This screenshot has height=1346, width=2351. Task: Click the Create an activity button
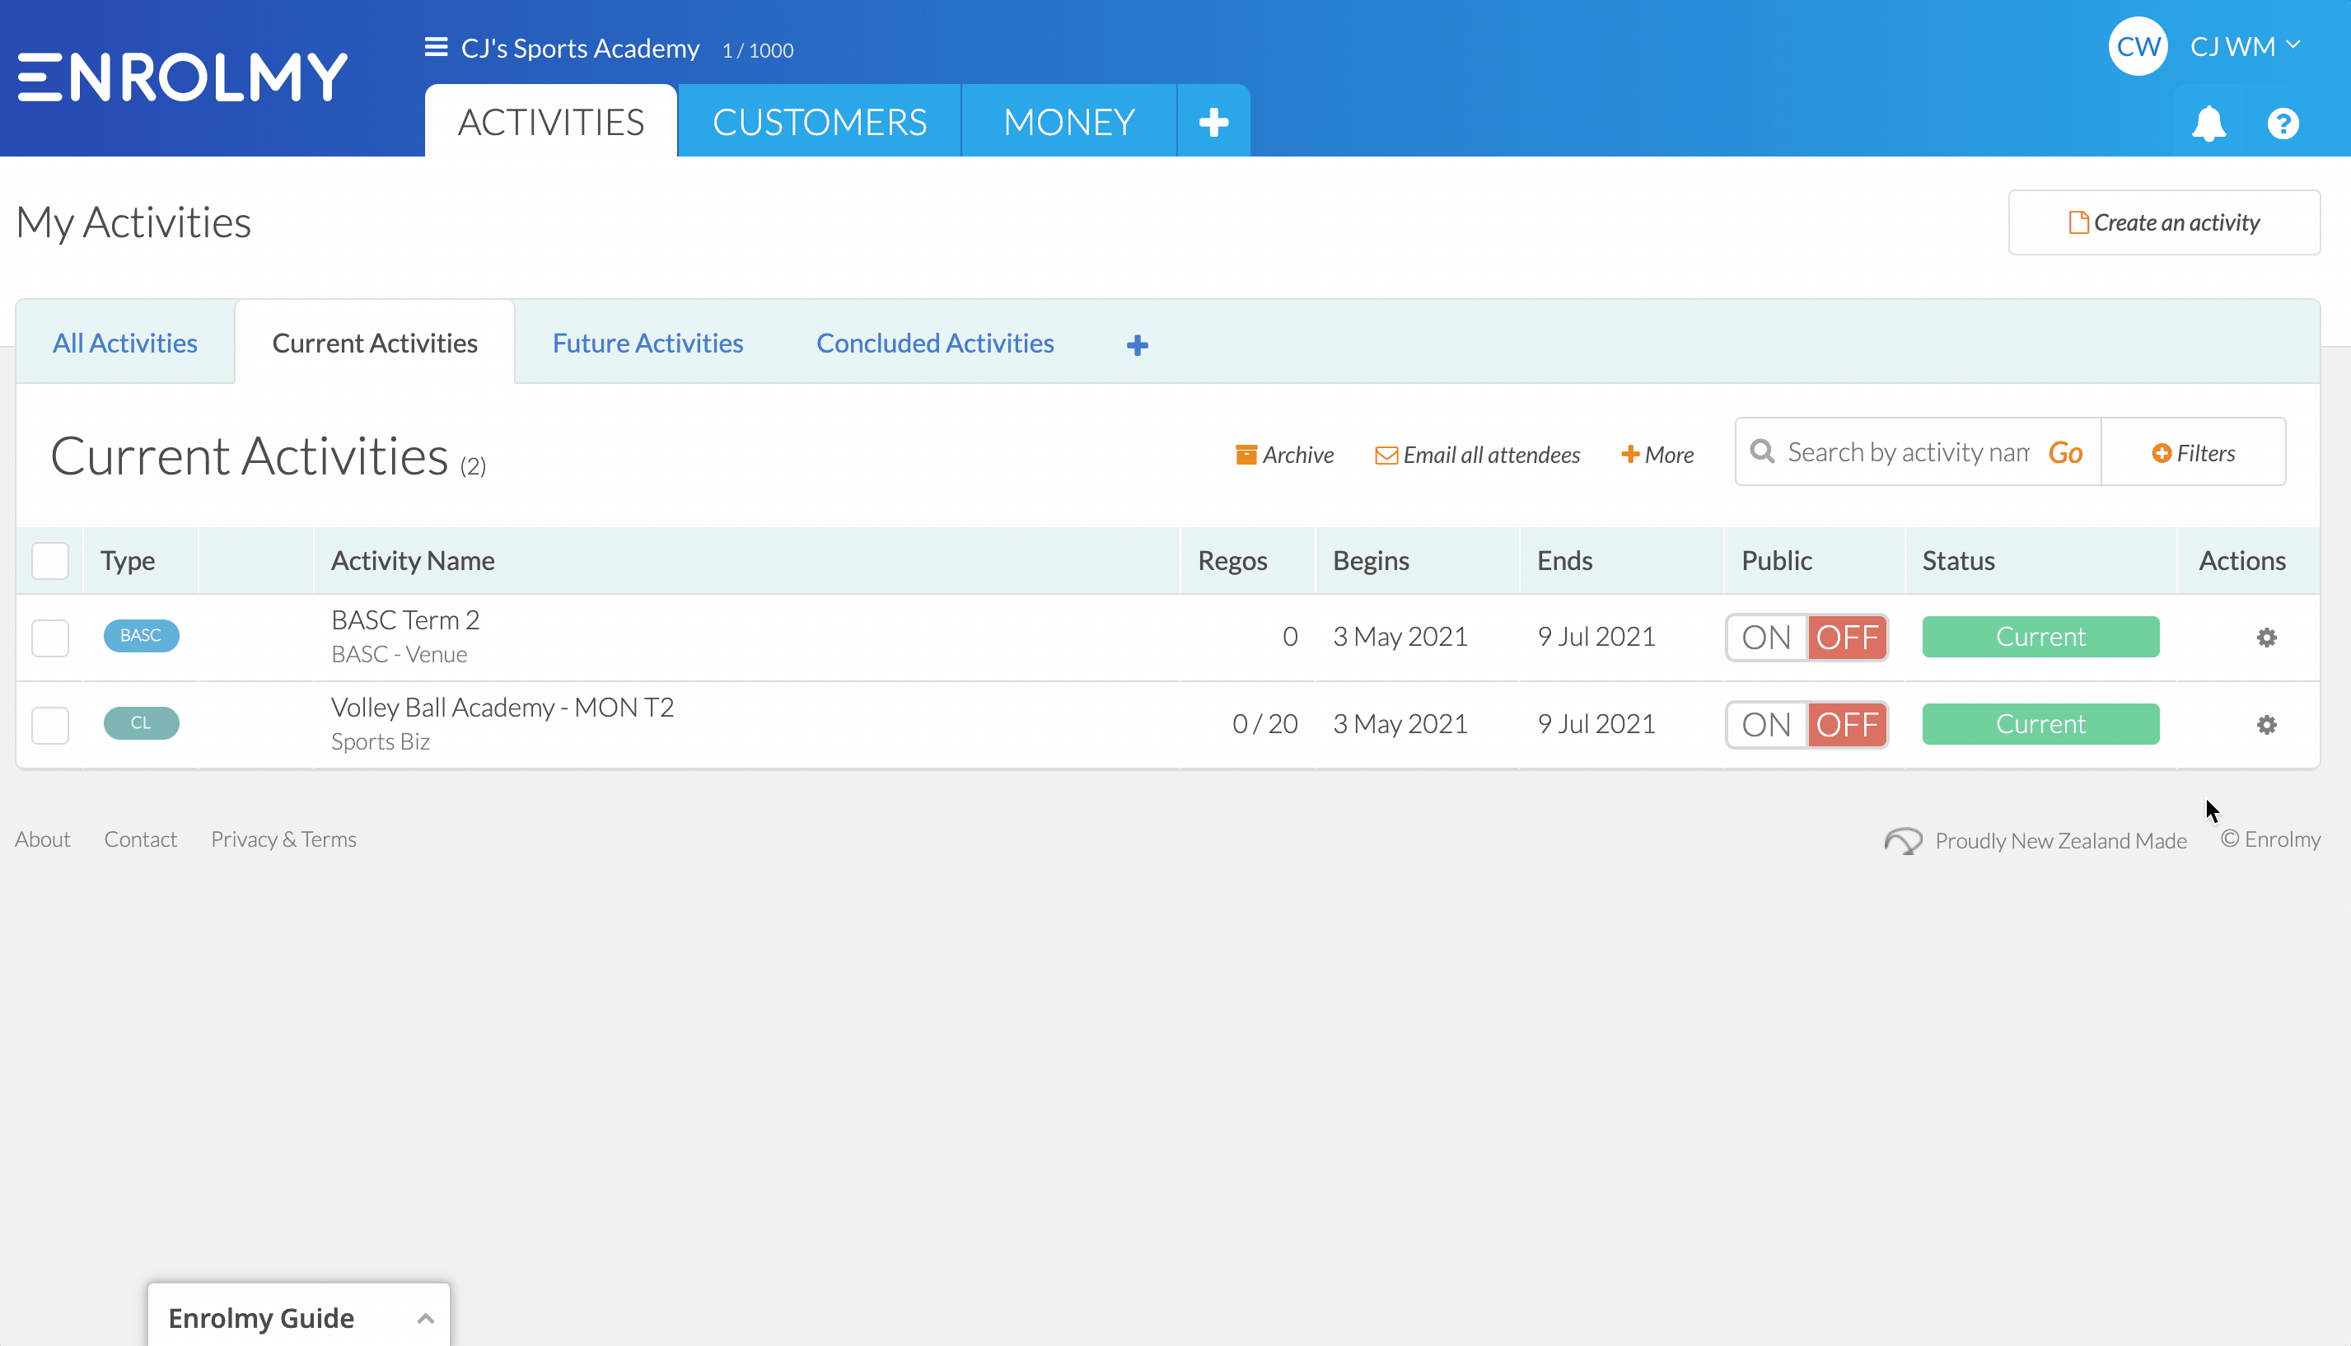[2163, 222]
